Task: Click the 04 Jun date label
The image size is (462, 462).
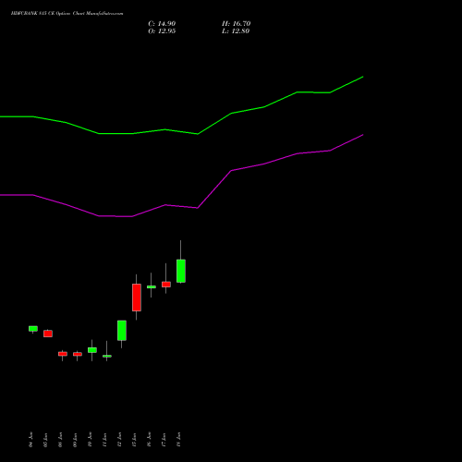Action: coord(30,440)
